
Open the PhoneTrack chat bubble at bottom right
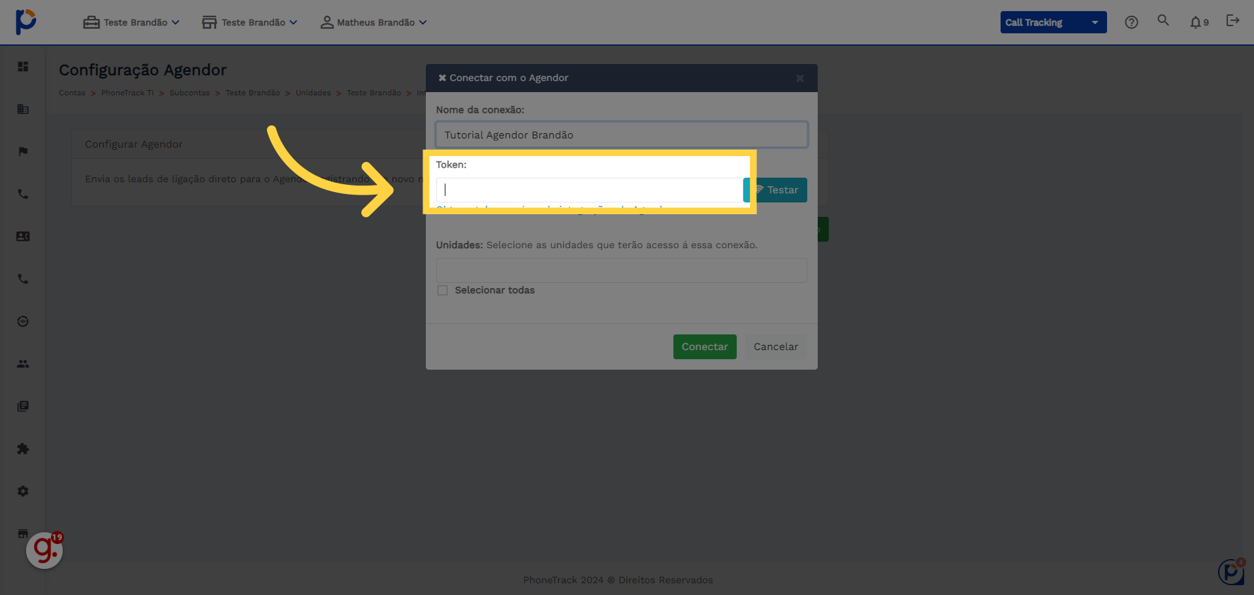[x=1231, y=571]
